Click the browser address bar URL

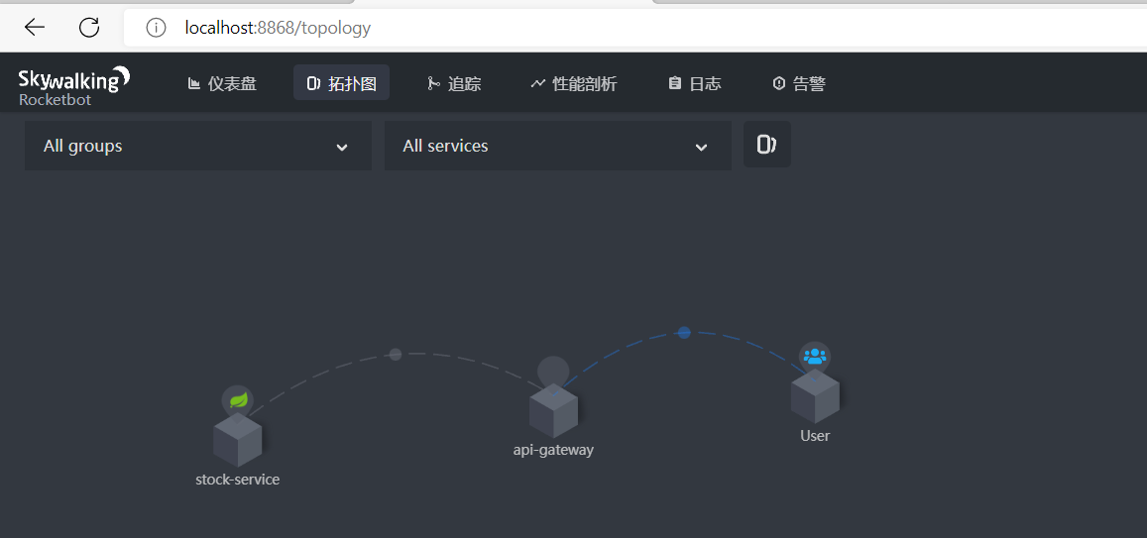coord(278,28)
